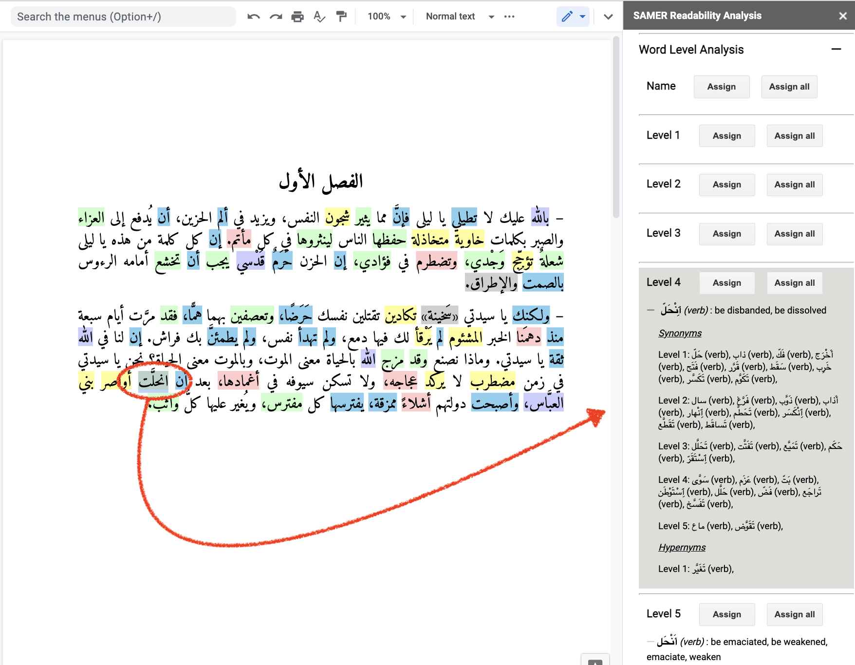This screenshot has height=665, width=855.
Task: Click Assign for Level 1
Action: 727,136
